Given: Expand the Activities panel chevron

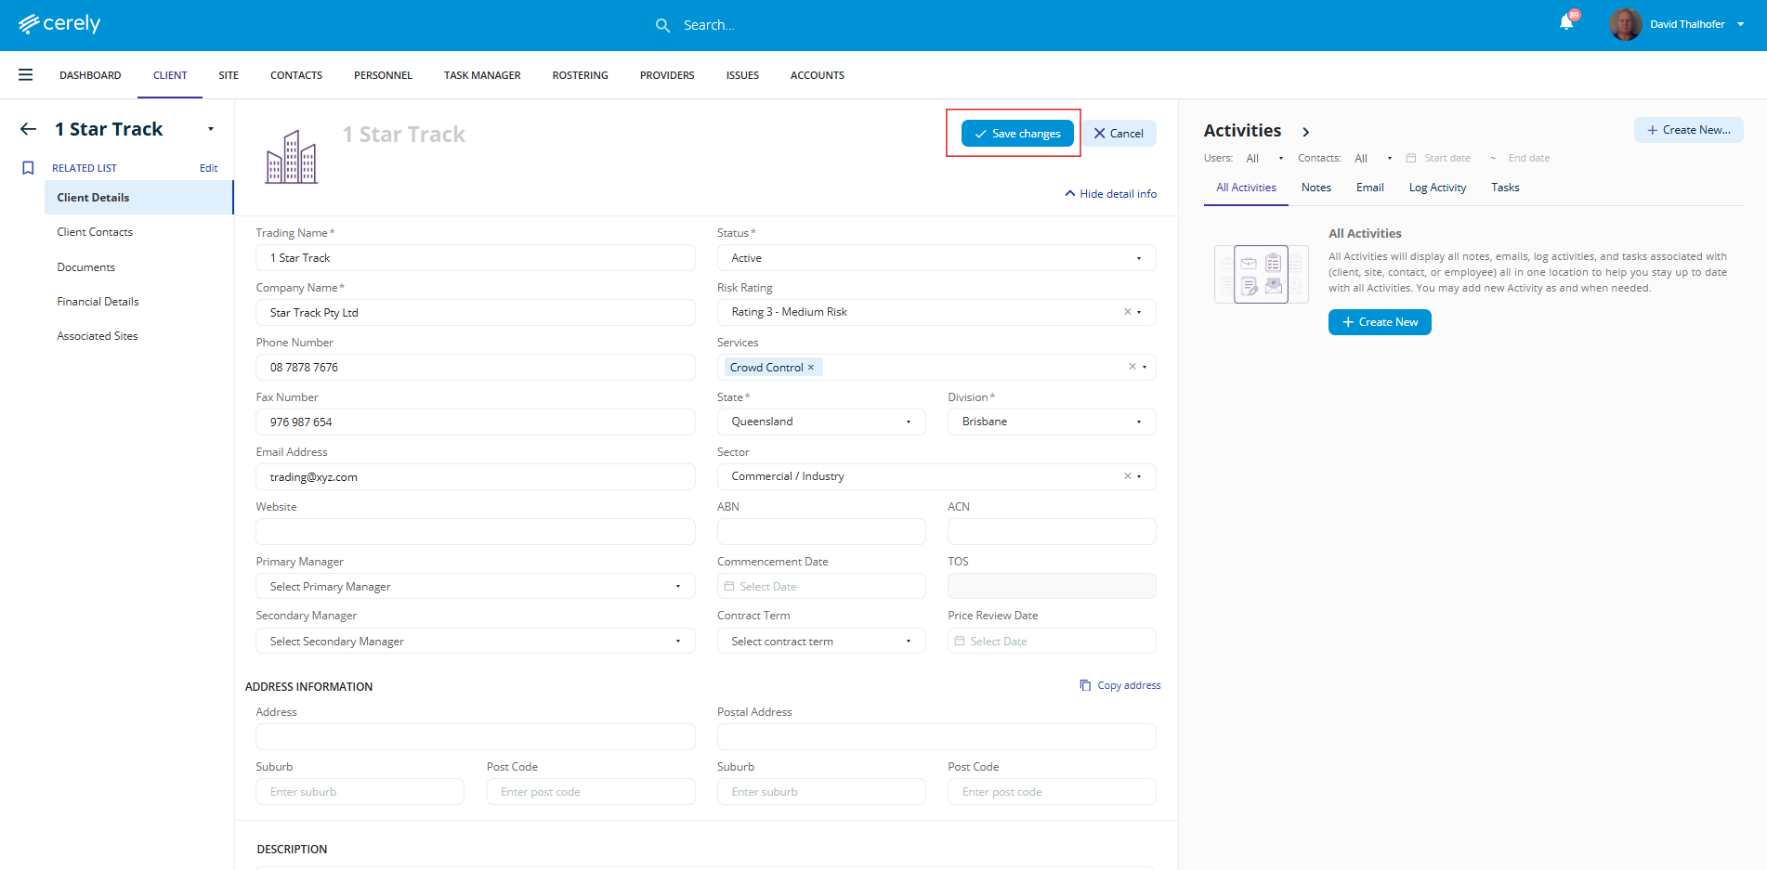Looking at the screenshot, I should coord(1305,132).
